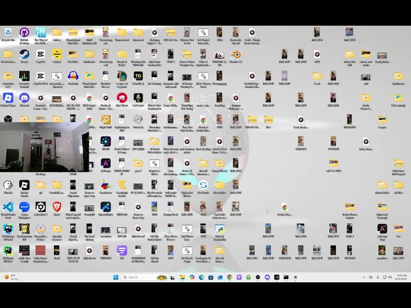Open the Discord shortcut on the desktop
Screen dimensions: 411x308
(24, 98)
